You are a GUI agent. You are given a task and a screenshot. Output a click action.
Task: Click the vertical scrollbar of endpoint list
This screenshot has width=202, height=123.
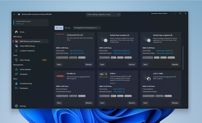(183, 58)
